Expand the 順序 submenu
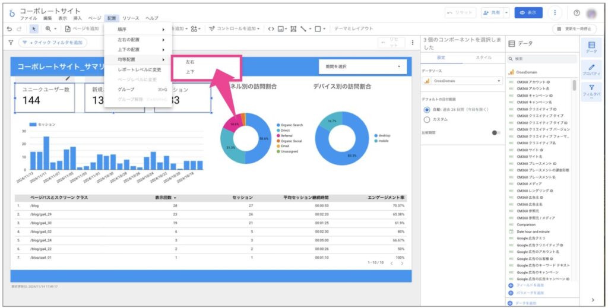Image resolution: width=608 pixels, height=308 pixels. point(138,30)
